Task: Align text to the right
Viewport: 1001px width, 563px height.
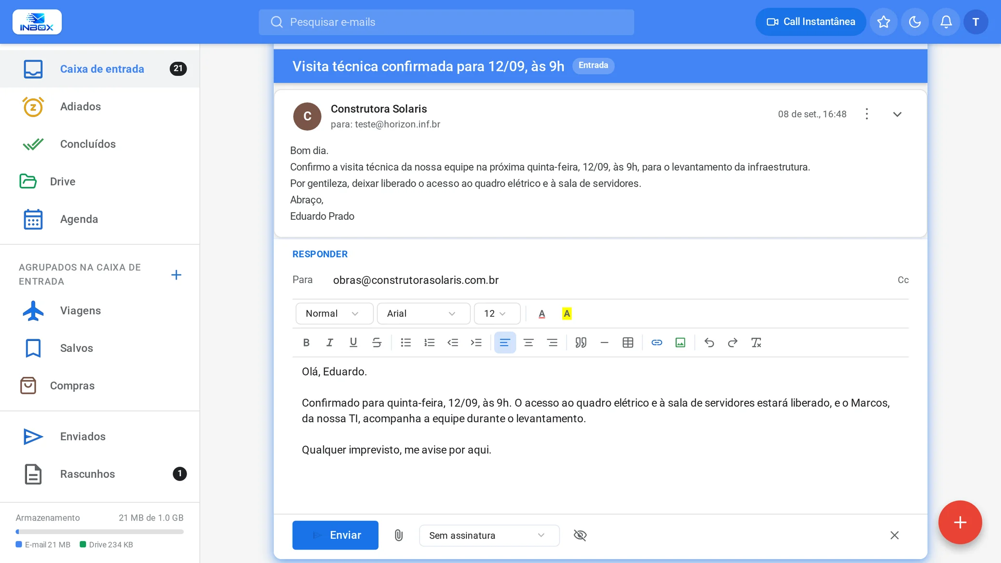Action: [x=552, y=343]
